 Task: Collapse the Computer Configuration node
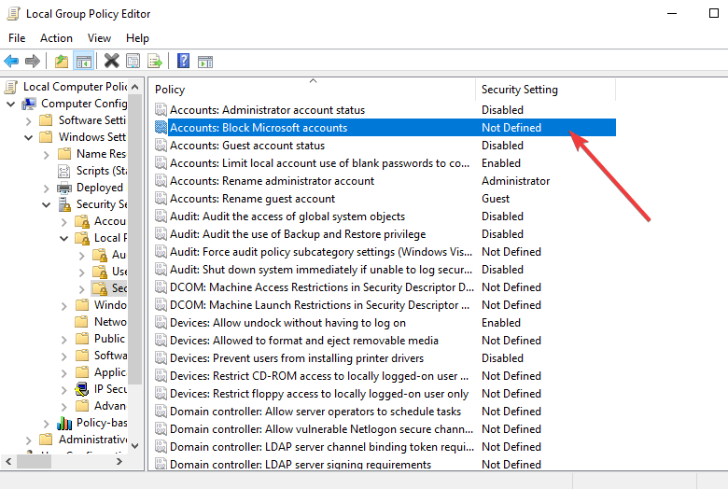point(10,104)
